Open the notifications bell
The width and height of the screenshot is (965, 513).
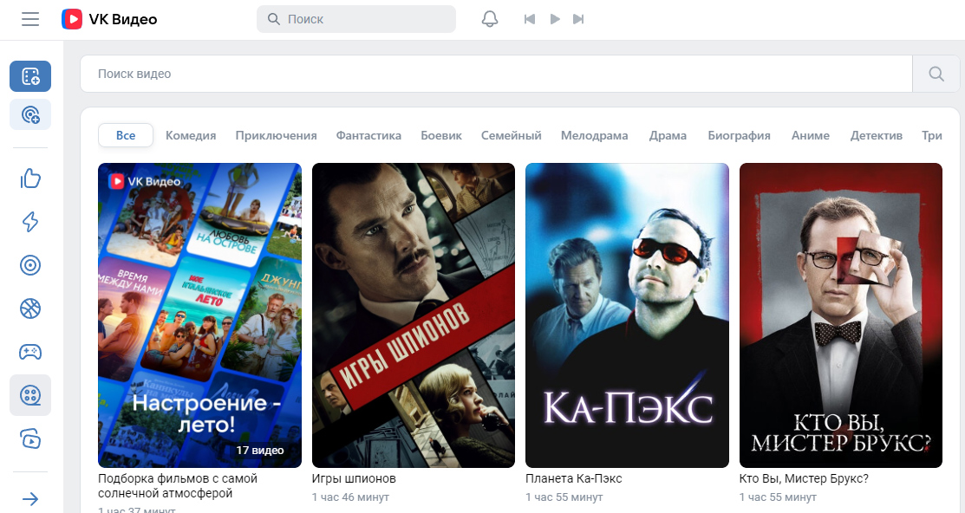pyautogui.click(x=489, y=19)
